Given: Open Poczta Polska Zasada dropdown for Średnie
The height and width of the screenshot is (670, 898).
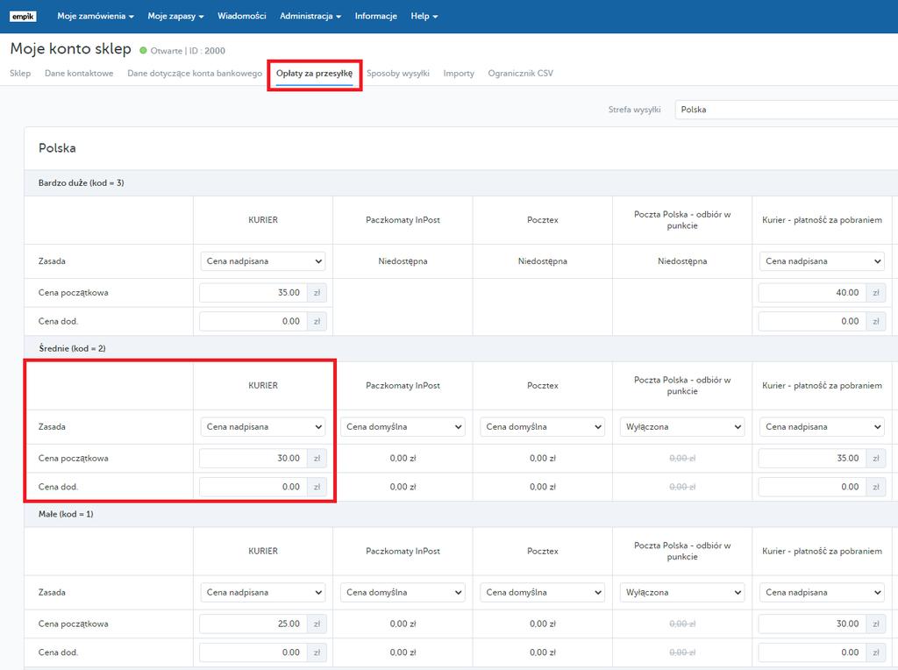Looking at the screenshot, I should pos(682,426).
